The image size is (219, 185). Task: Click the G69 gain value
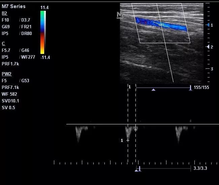(x=6, y=27)
